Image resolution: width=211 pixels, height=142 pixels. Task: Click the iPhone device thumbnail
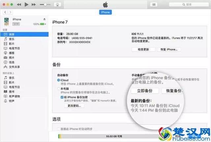click(7, 21)
